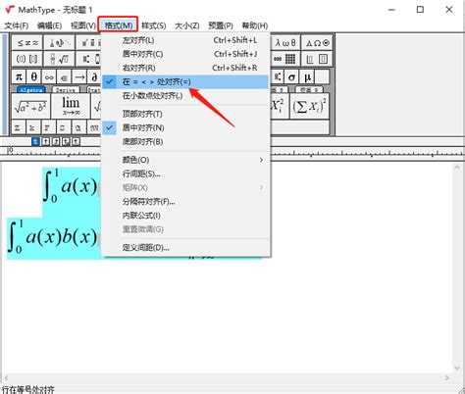Open 行间距(S)... dialog
Image resolution: width=465 pixels, height=394 pixels.
click(x=185, y=173)
